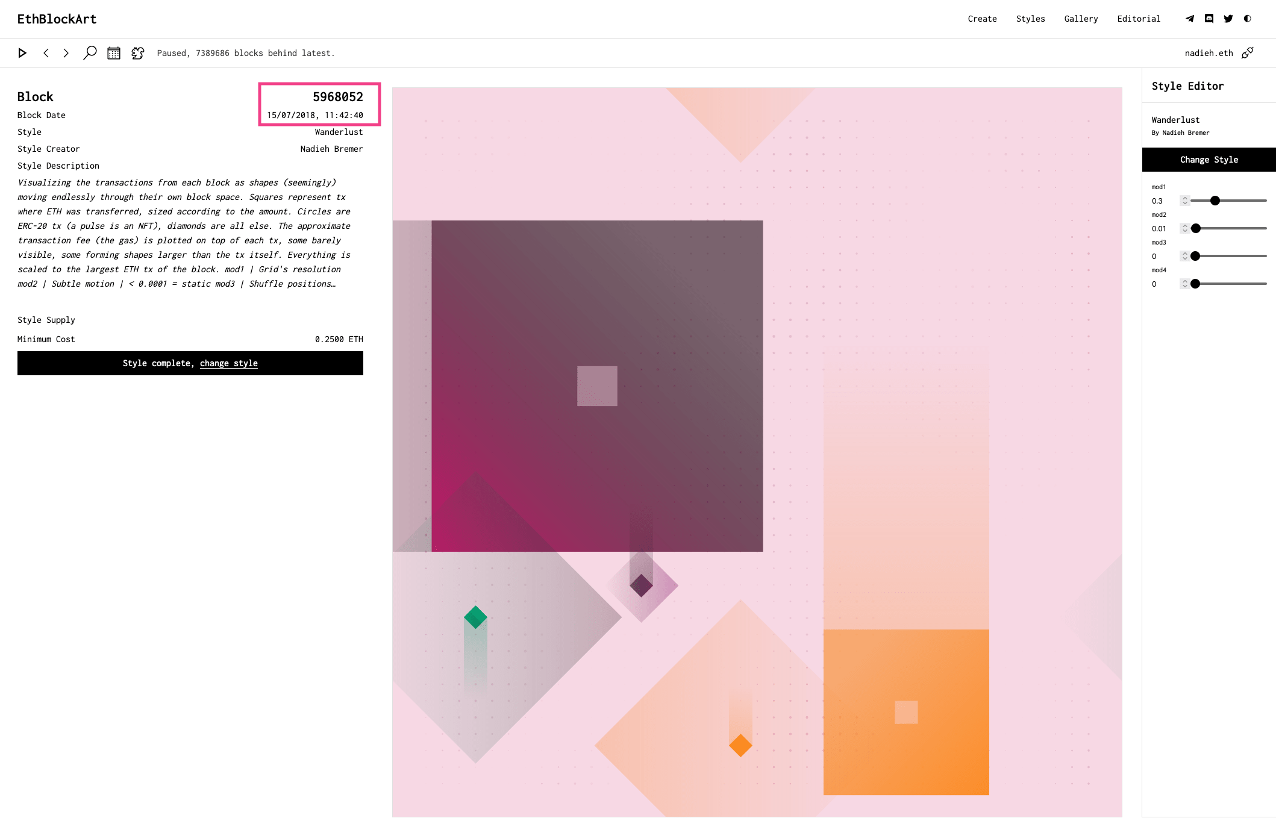Click '0.2500 ETH' minimum cost value
This screenshot has height=824, width=1276.
pos(339,339)
